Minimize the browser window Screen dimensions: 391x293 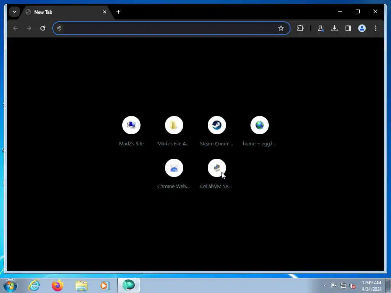(340, 11)
